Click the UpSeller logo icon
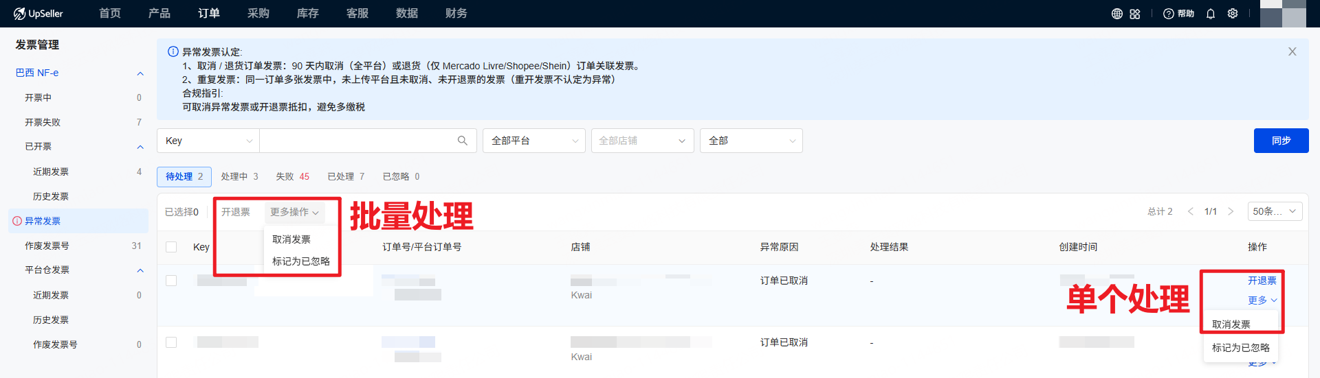1320x378 pixels. coord(19,14)
